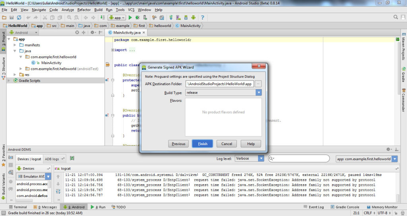Click the Copy icon in toolbar
Image resolution: width=407 pixels, height=216 pixels.
(52, 17)
